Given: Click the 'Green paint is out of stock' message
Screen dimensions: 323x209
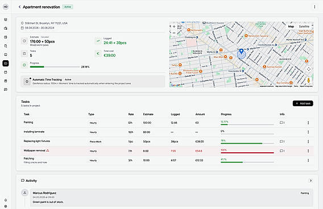Looking at the screenshot, I should 48,202.
